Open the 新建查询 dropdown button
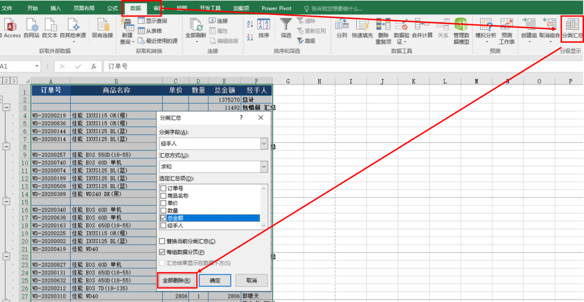584x302 pixels. click(128, 31)
